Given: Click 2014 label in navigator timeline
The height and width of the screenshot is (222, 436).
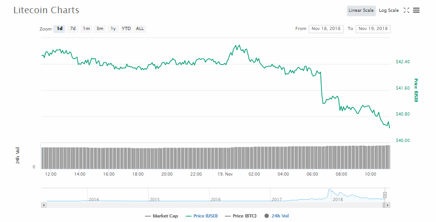Looking at the screenshot, I should click(x=94, y=200).
